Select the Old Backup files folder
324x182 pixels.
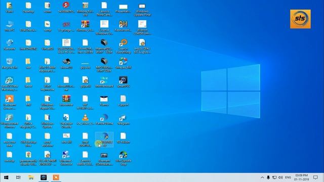coord(28,140)
